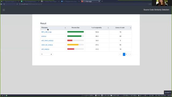Click the red edit_script.js percent bar
The height and width of the screenshot is (97, 172).
pos(71,49)
